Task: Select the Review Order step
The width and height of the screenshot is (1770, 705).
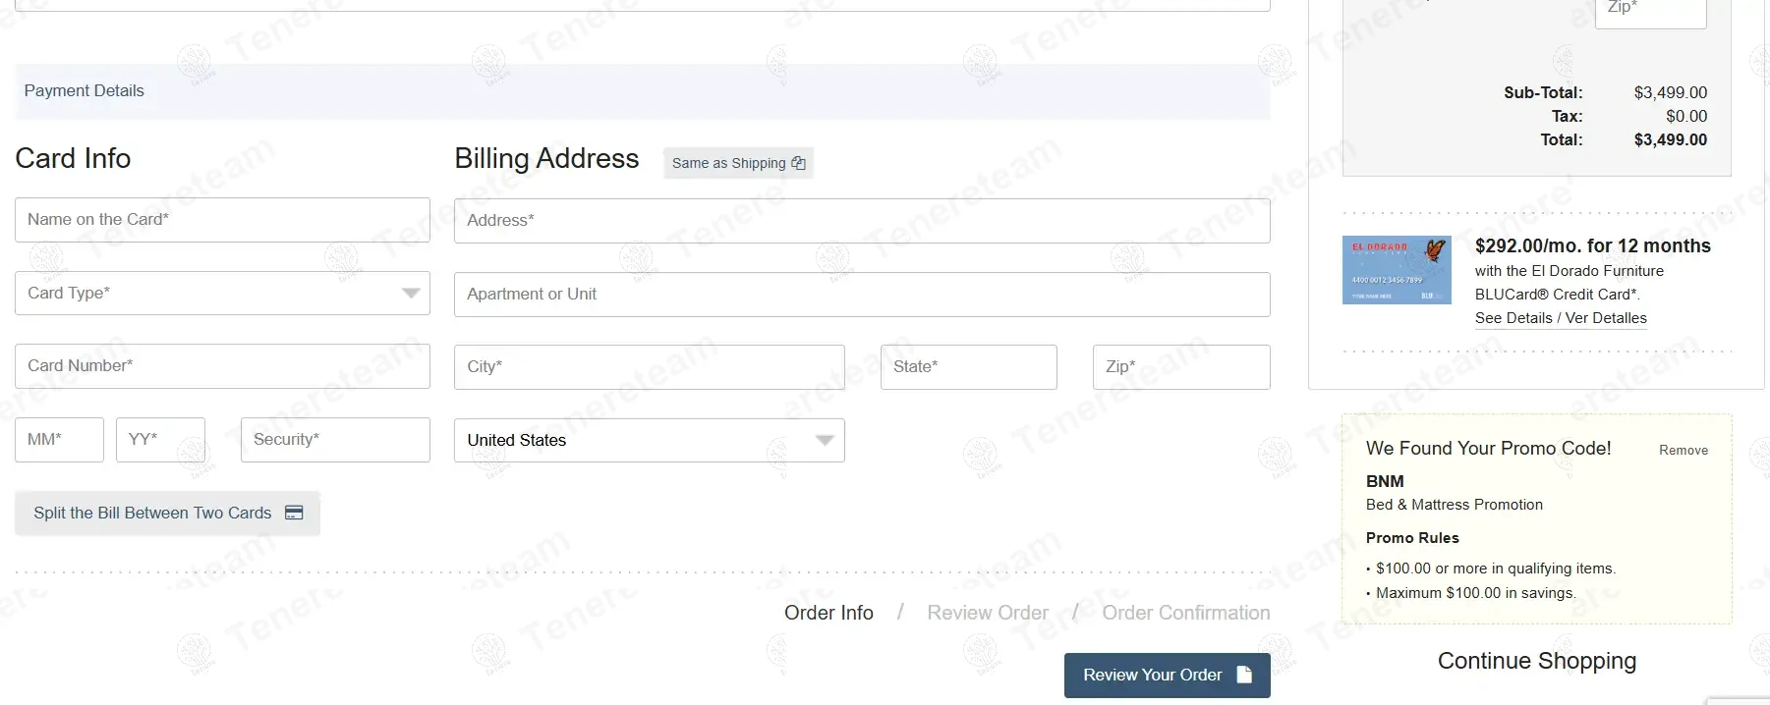Action: (988, 613)
